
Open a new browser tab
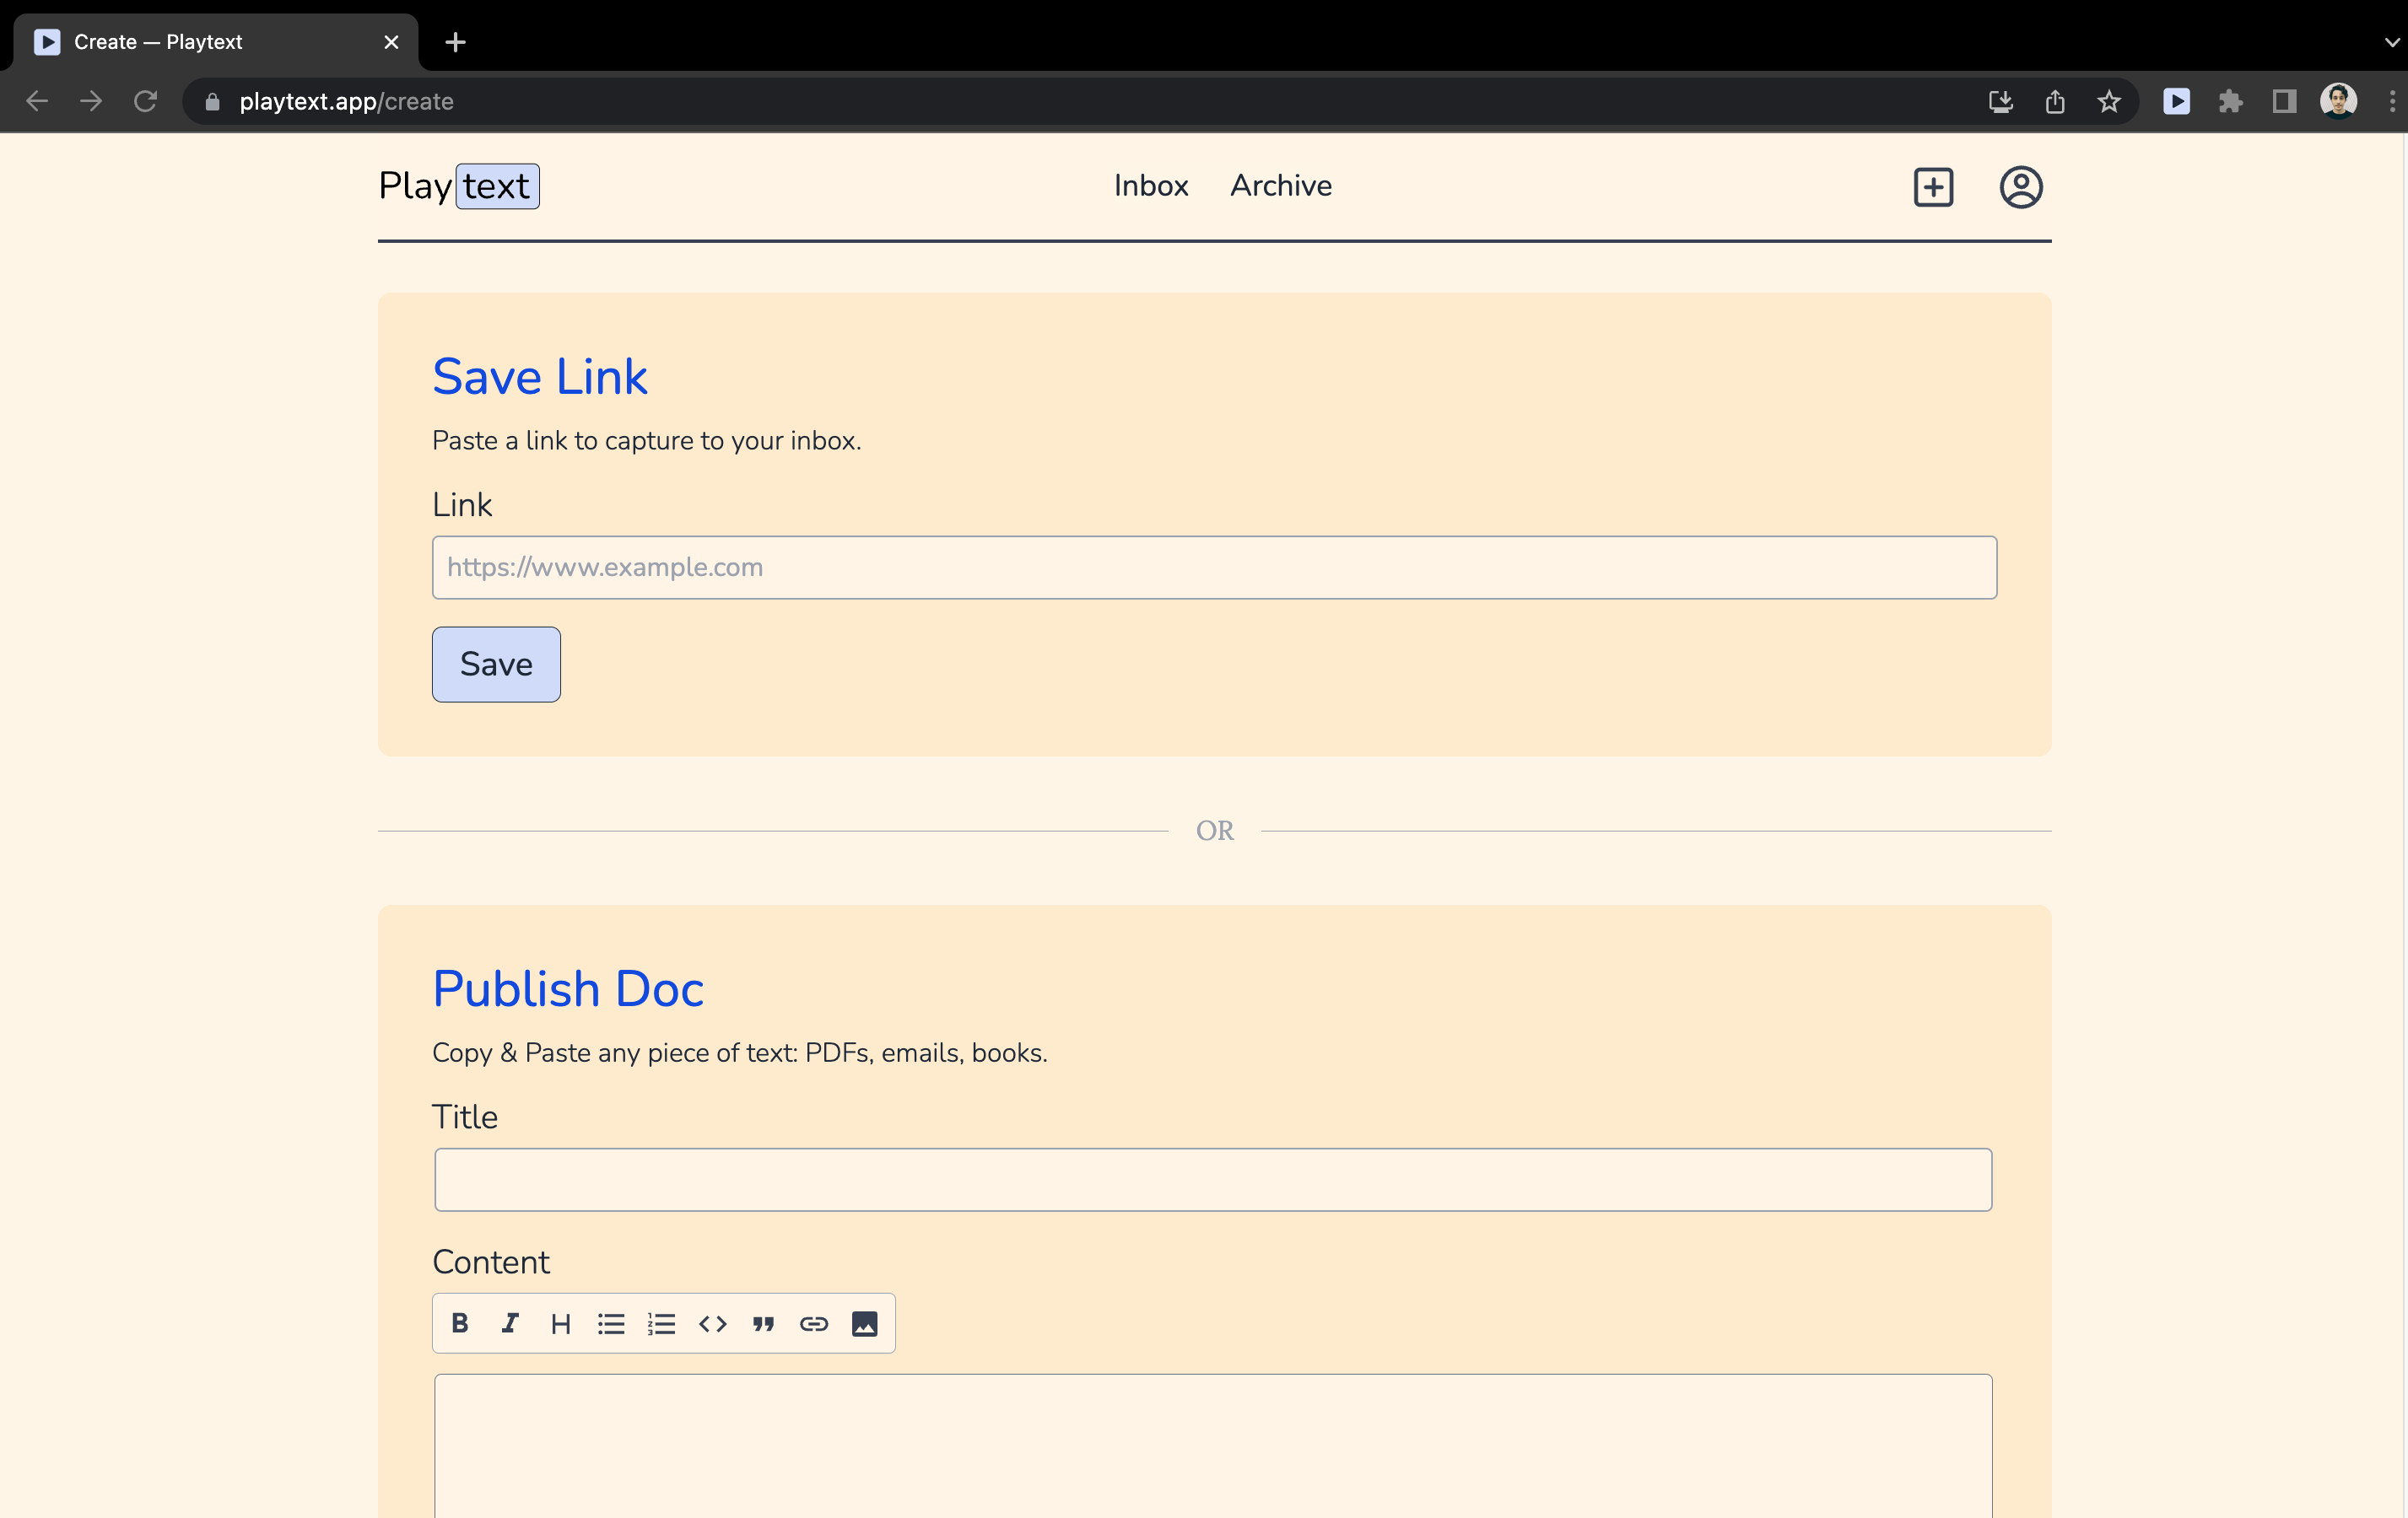(x=455, y=42)
